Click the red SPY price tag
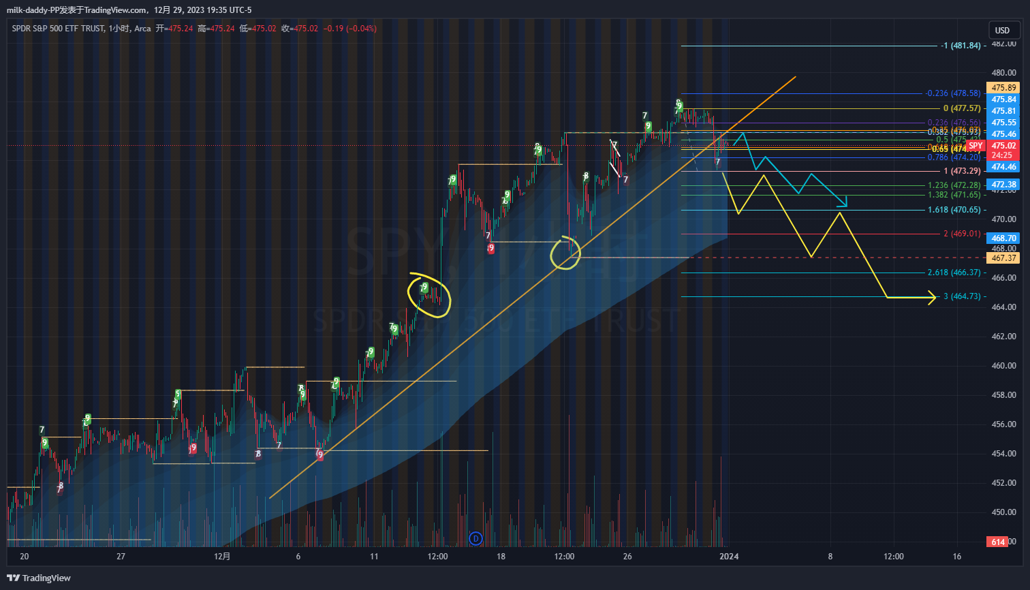The height and width of the screenshot is (590, 1030). [x=976, y=146]
